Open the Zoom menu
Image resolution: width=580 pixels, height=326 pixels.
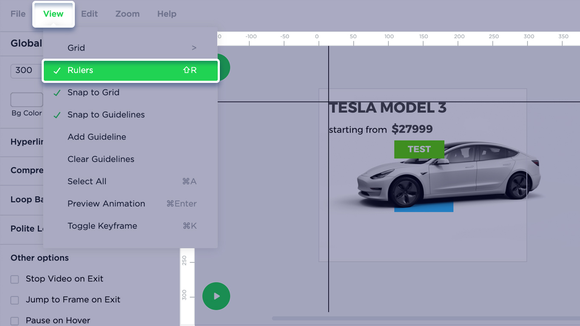[x=127, y=14]
